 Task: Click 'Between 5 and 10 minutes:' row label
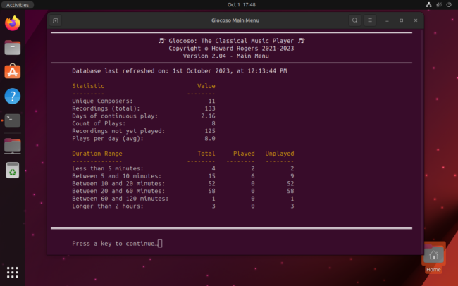(116, 176)
